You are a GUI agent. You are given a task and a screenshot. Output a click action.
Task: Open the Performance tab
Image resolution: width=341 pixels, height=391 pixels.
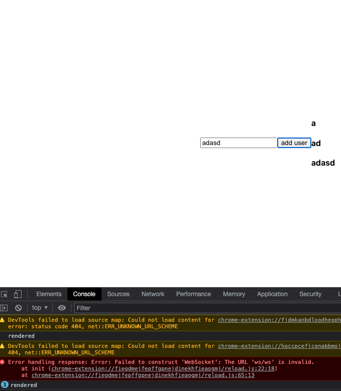pos(193,294)
